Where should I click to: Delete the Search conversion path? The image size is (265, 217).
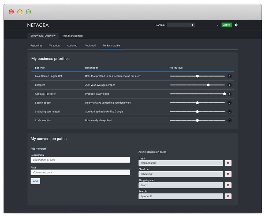(228, 196)
